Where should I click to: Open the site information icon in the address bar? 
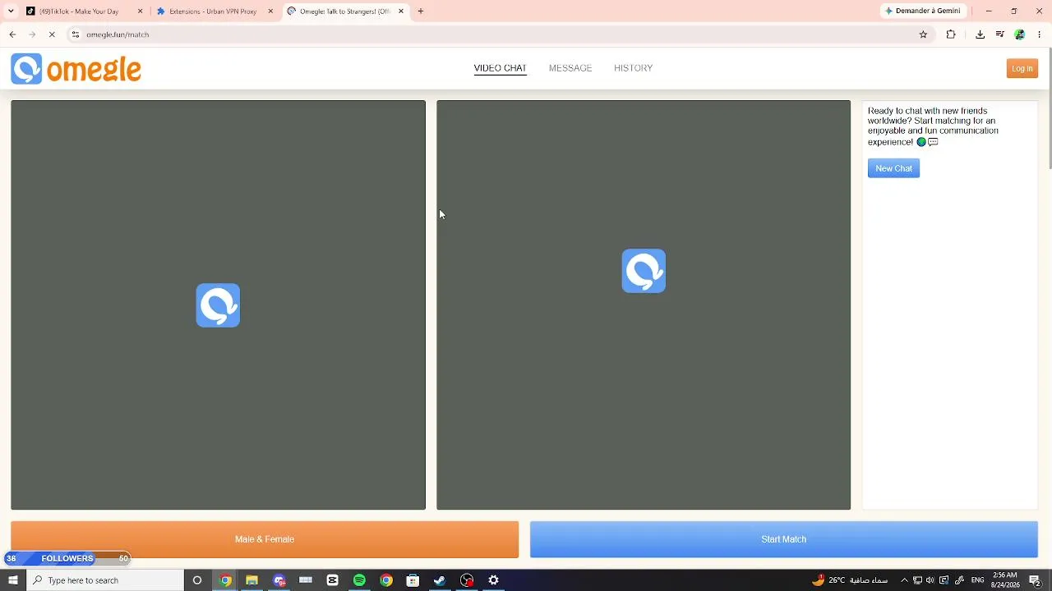click(75, 34)
